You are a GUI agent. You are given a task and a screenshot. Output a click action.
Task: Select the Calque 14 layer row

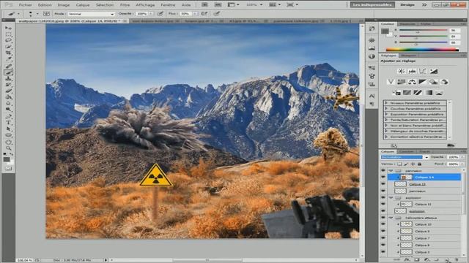tap(424, 177)
